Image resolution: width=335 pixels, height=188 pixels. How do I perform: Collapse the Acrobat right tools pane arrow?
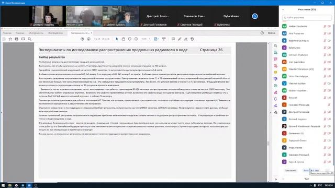pyautogui.click(x=271, y=112)
